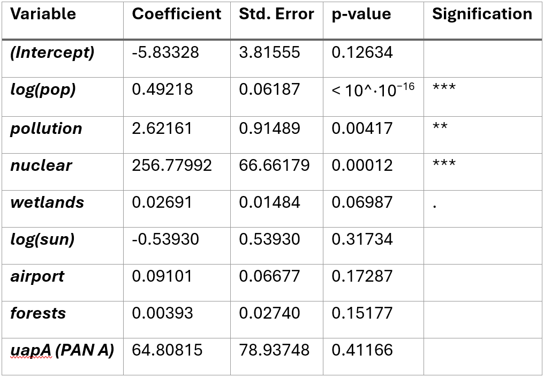Click the log(pop) p-value cell
The height and width of the screenshot is (377, 544).
(373, 89)
